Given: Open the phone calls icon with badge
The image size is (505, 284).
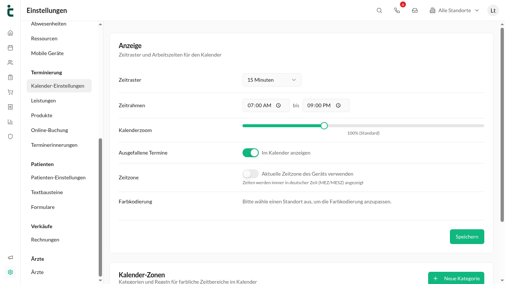Looking at the screenshot, I should click(397, 10).
